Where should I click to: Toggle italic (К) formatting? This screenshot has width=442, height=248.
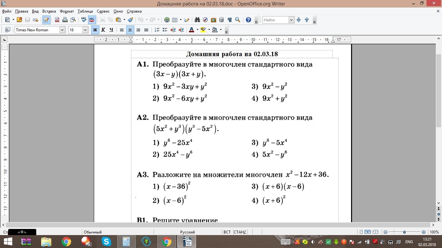coord(103,30)
